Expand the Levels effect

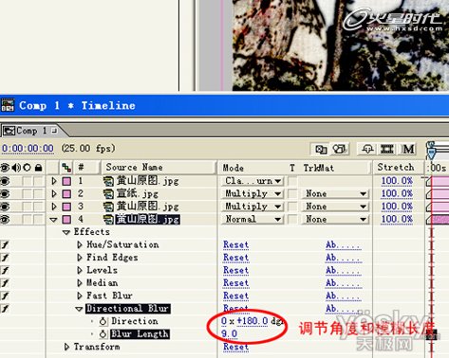pos(80,270)
